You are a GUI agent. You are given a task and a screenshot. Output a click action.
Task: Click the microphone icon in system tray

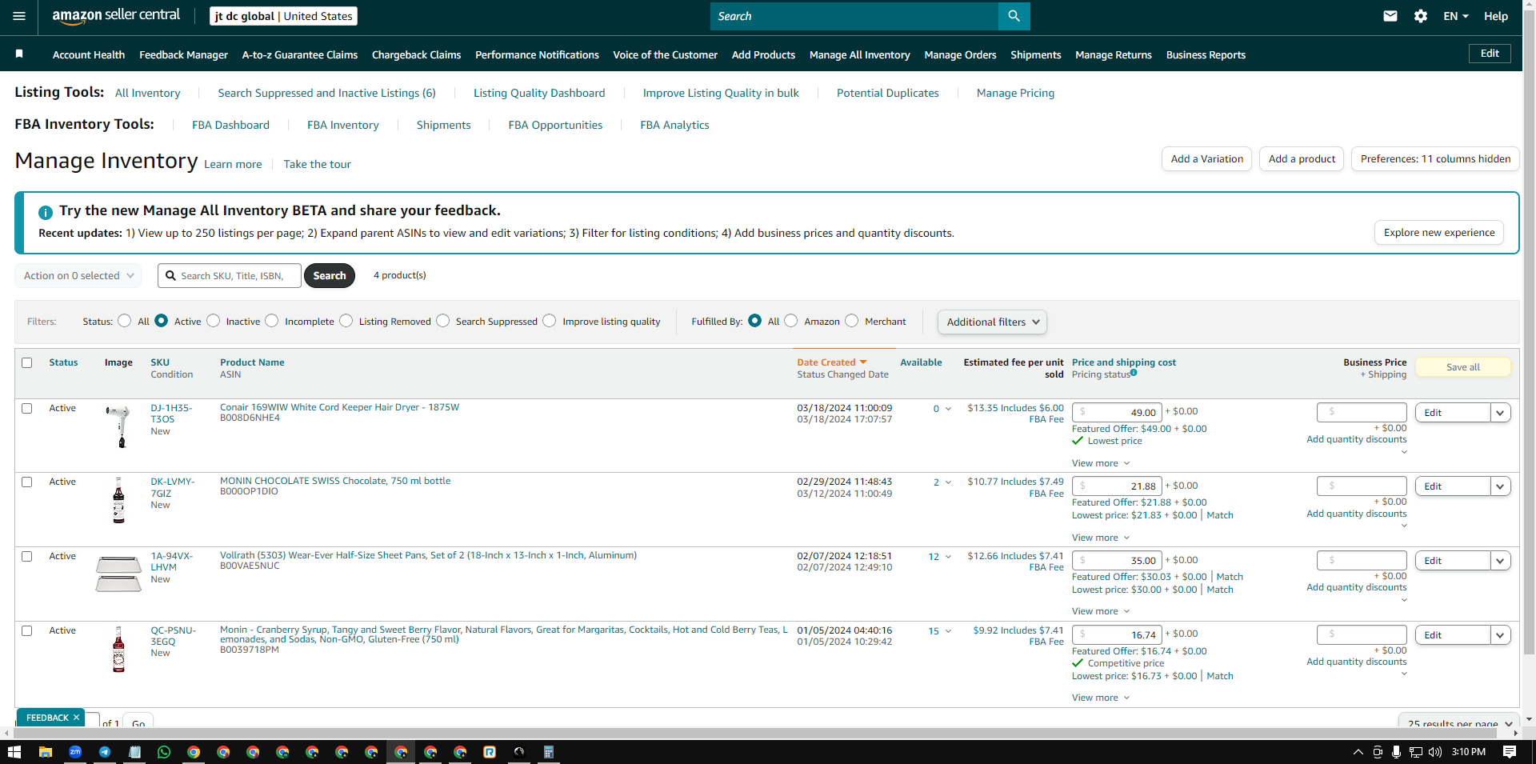[1396, 752]
